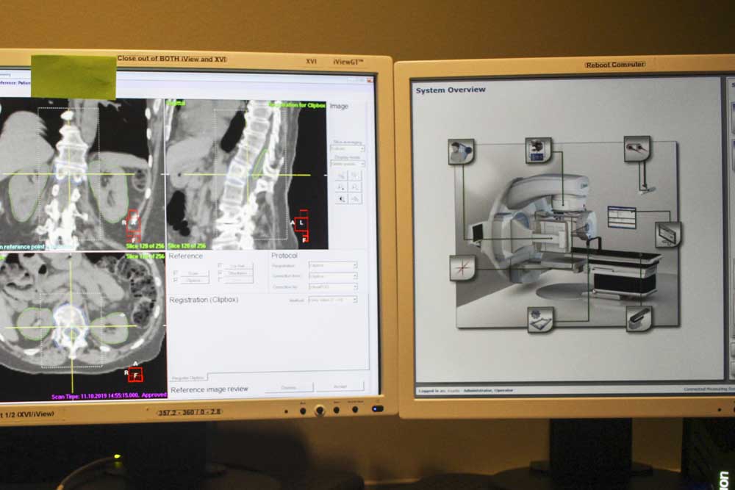This screenshot has height=490, width=735.
Task: Click the lower button in the left Reference column
Action: coord(193,280)
